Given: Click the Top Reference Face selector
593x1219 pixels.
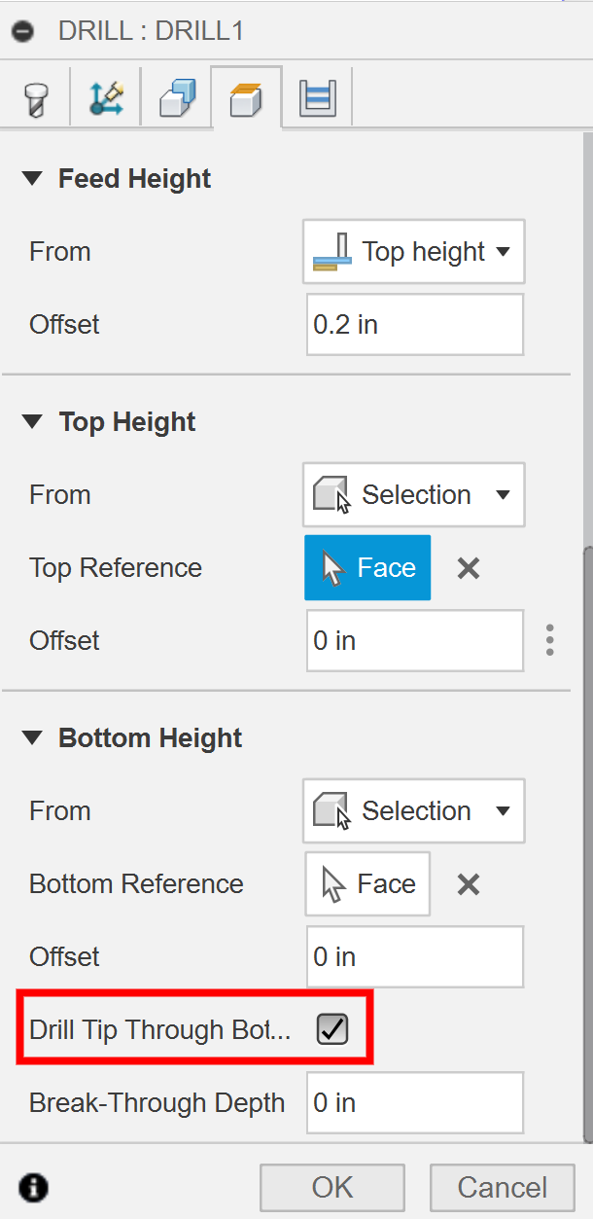Looking at the screenshot, I should [x=367, y=568].
